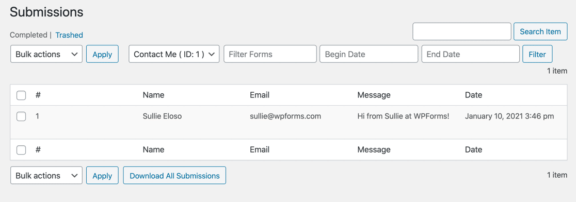Select the Completed view

pos(28,35)
